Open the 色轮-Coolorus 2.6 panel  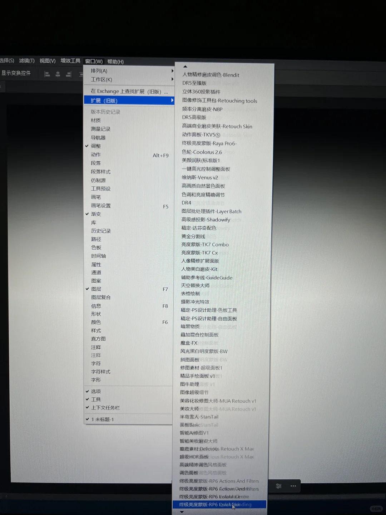point(202,152)
